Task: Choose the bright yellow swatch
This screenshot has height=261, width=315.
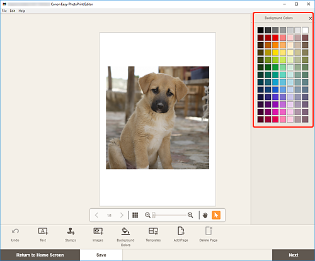Action: point(275,52)
